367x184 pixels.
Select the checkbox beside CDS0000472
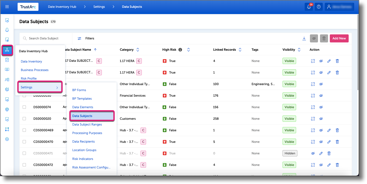(x=24, y=165)
